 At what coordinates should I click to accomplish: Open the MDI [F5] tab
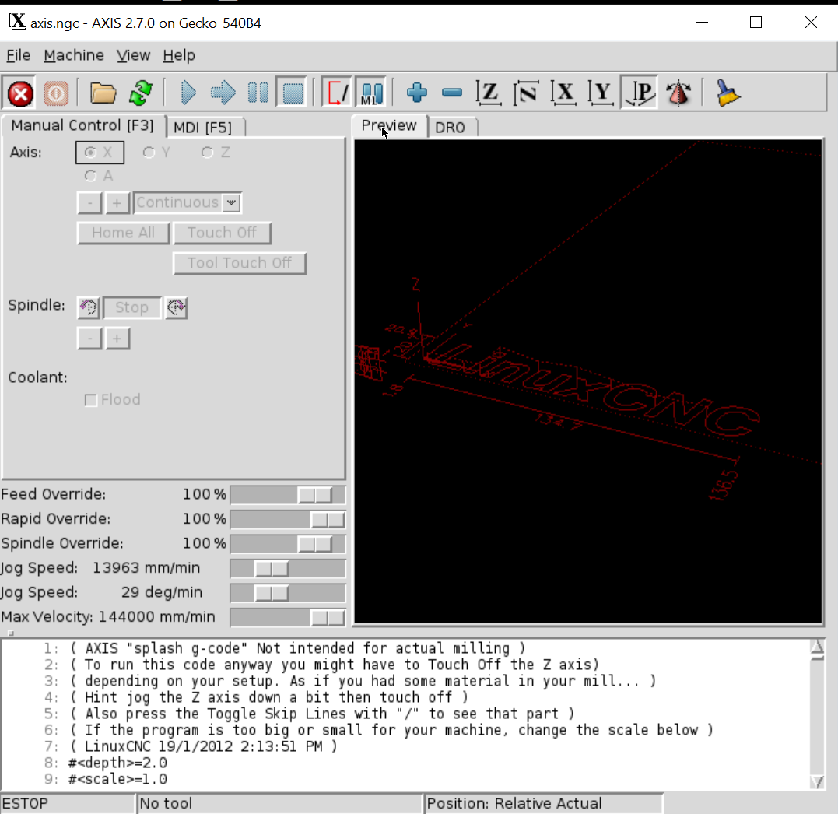pyautogui.click(x=202, y=127)
